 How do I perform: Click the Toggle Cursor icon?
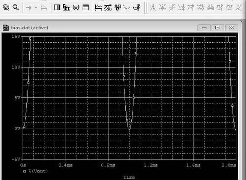click(x=136, y=7)
